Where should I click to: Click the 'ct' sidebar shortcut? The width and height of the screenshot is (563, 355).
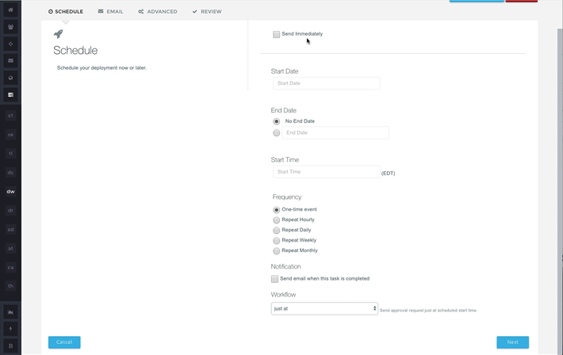point(10,116)
